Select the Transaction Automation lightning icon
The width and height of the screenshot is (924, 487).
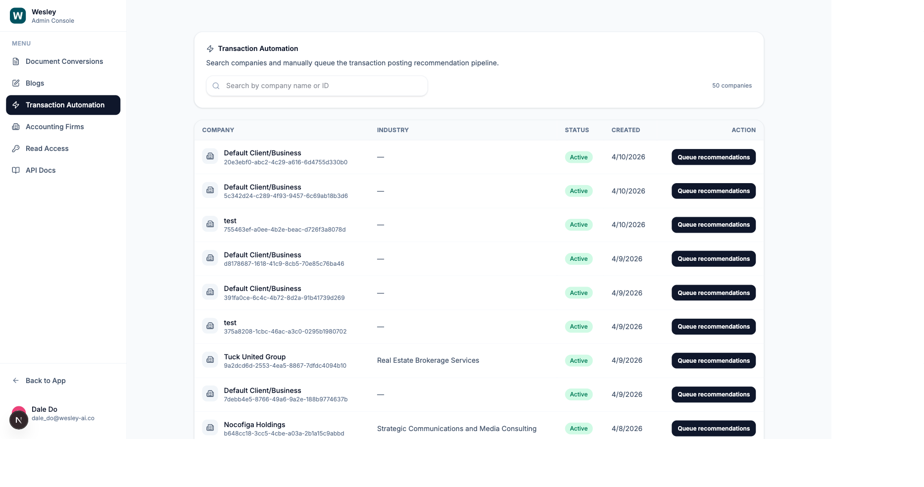16,105
